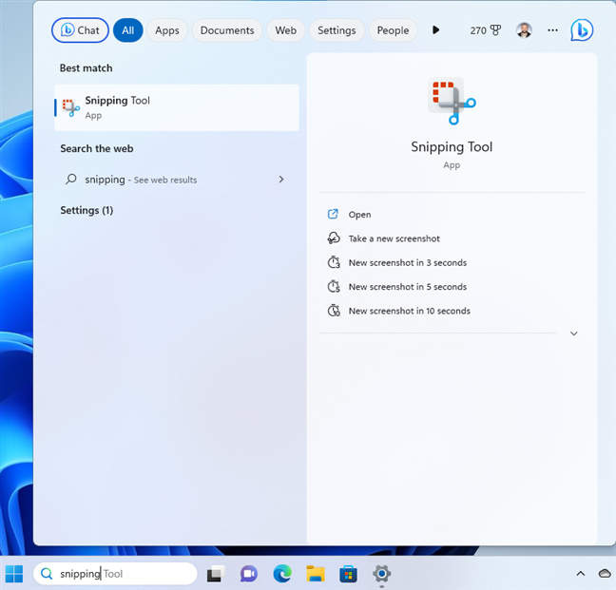The image size is (616, 590).
Task: Click the Bing logo icon
Action: [582, 30]
